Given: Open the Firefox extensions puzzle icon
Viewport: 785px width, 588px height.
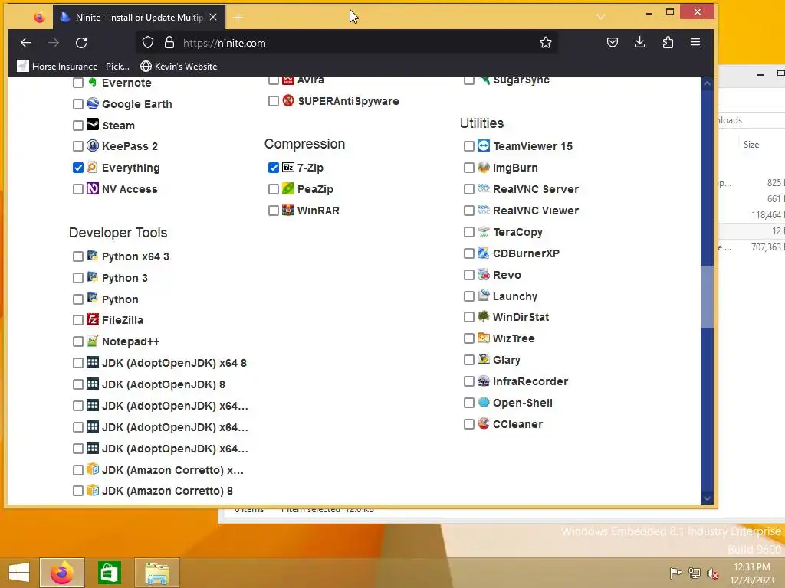Looking at the screenshot, I should [x=668, y=43].
